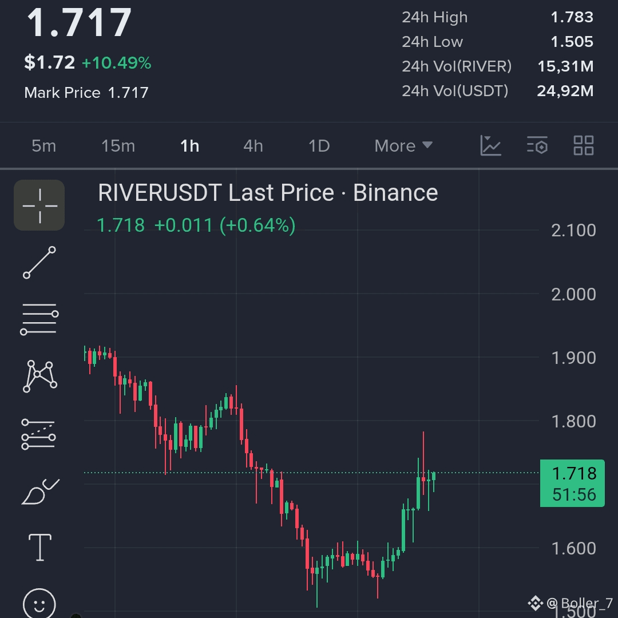Click the 2.100 price axis label
This screenshot has width=618, height=618.
pos(573,231)
